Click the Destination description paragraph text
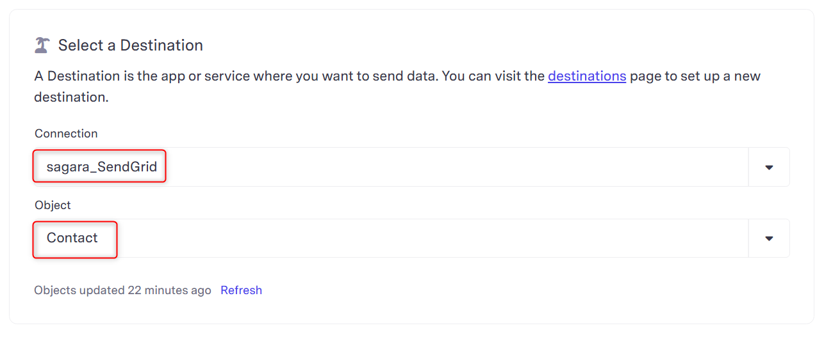 [x=397, y=87]
